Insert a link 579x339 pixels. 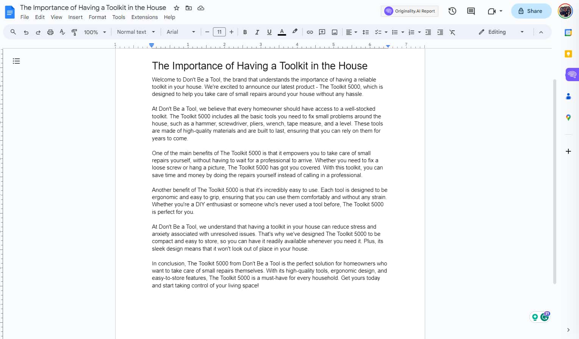pyautogui.click(x=310, y=32)
